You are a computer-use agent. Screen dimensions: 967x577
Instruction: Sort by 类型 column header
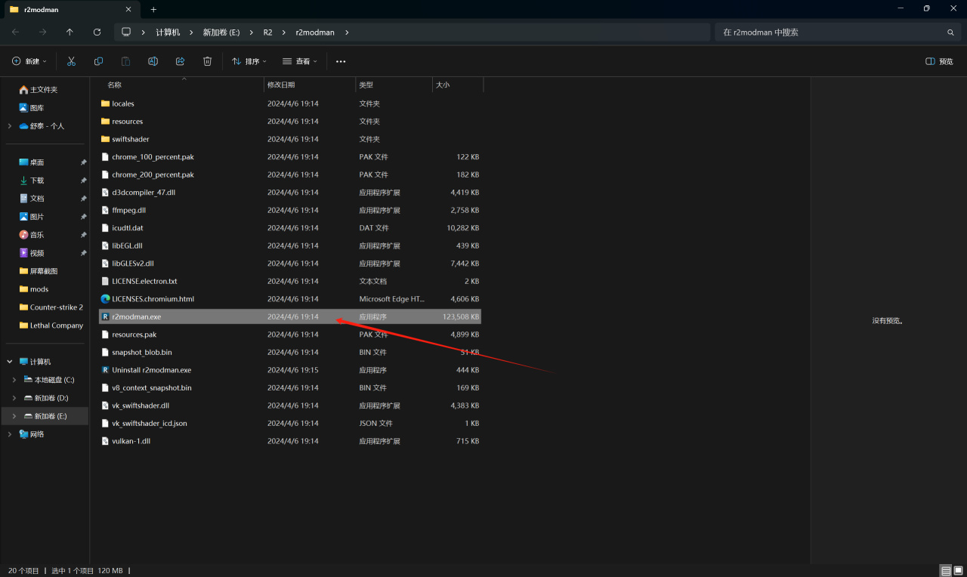point(394,85)
